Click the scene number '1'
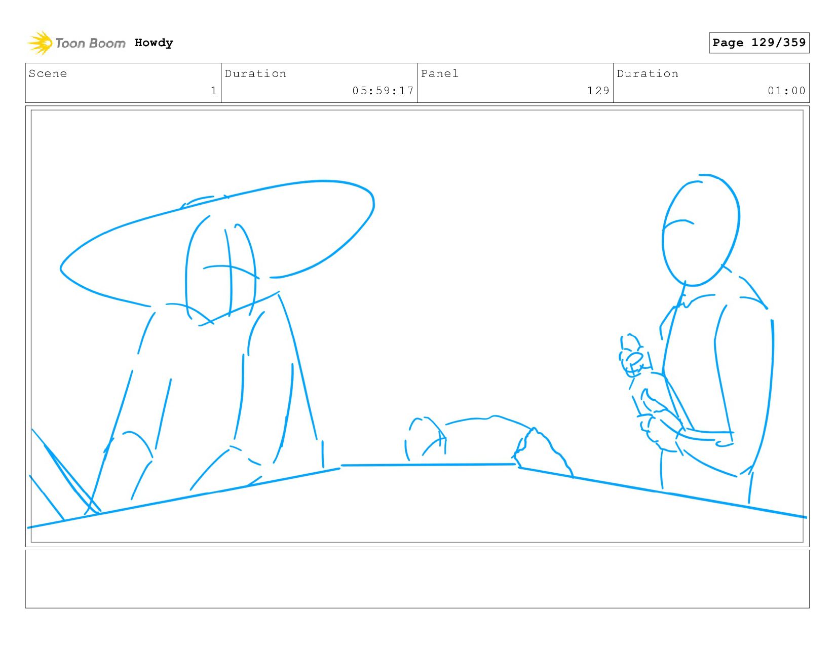 [x=214, y=91]
